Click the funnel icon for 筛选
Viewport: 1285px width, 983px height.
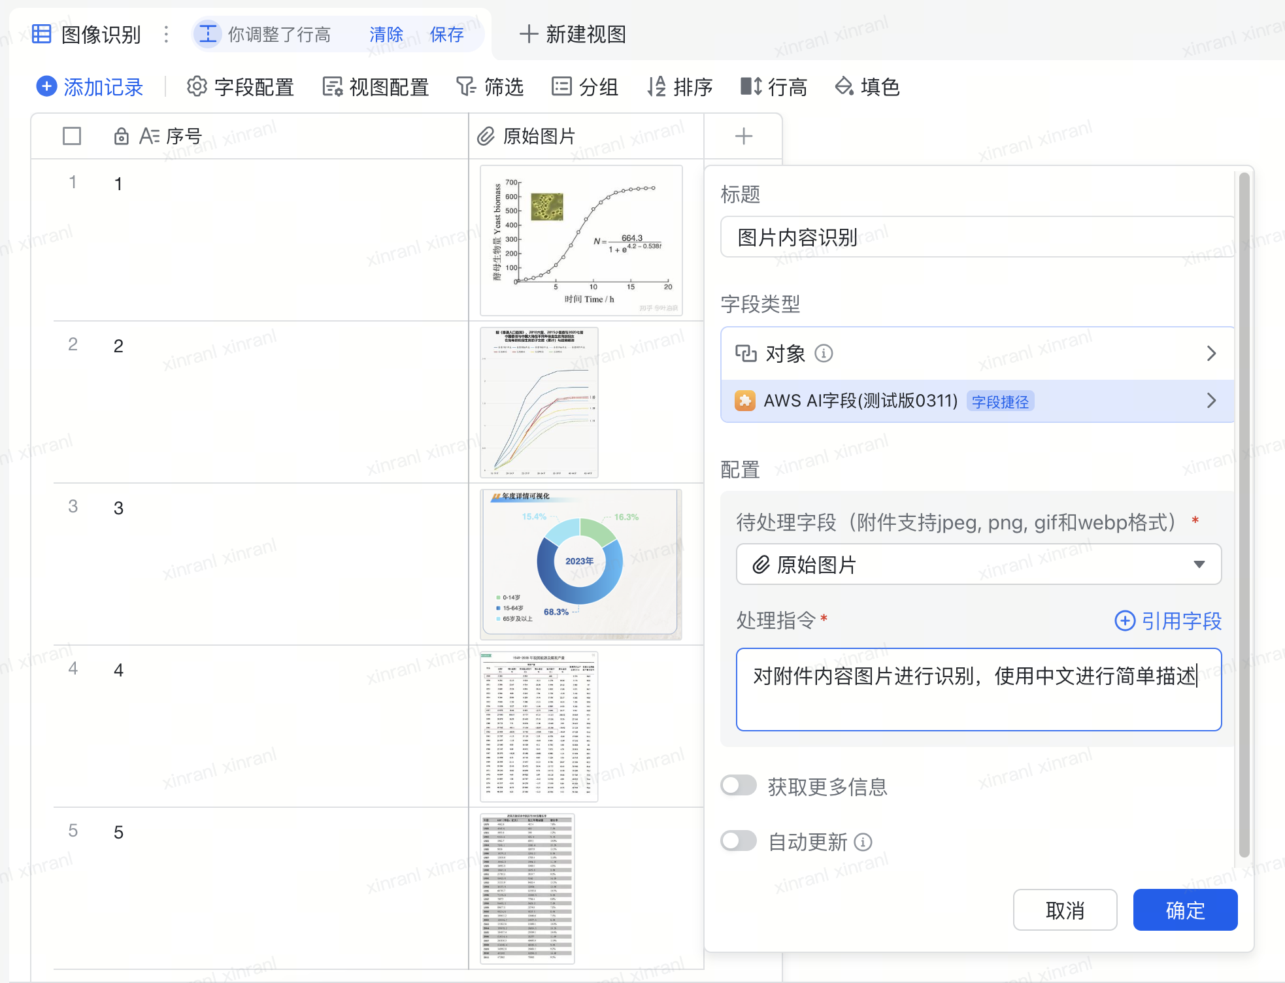pos(466,86)
